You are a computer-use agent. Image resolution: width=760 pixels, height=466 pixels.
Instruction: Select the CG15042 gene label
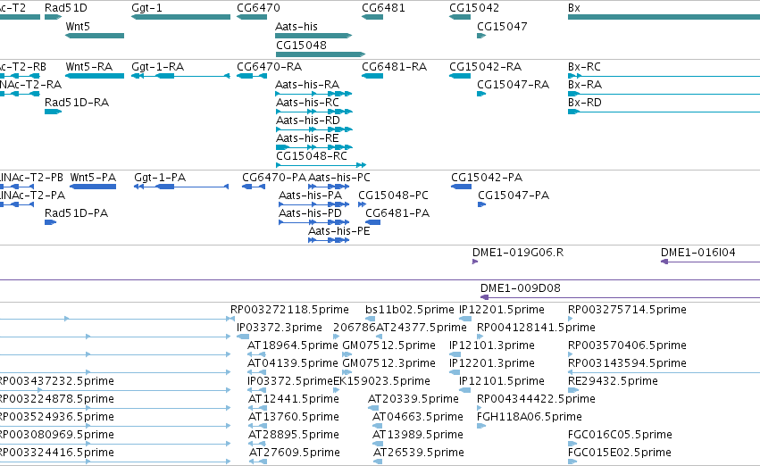[x=474, y=8]
